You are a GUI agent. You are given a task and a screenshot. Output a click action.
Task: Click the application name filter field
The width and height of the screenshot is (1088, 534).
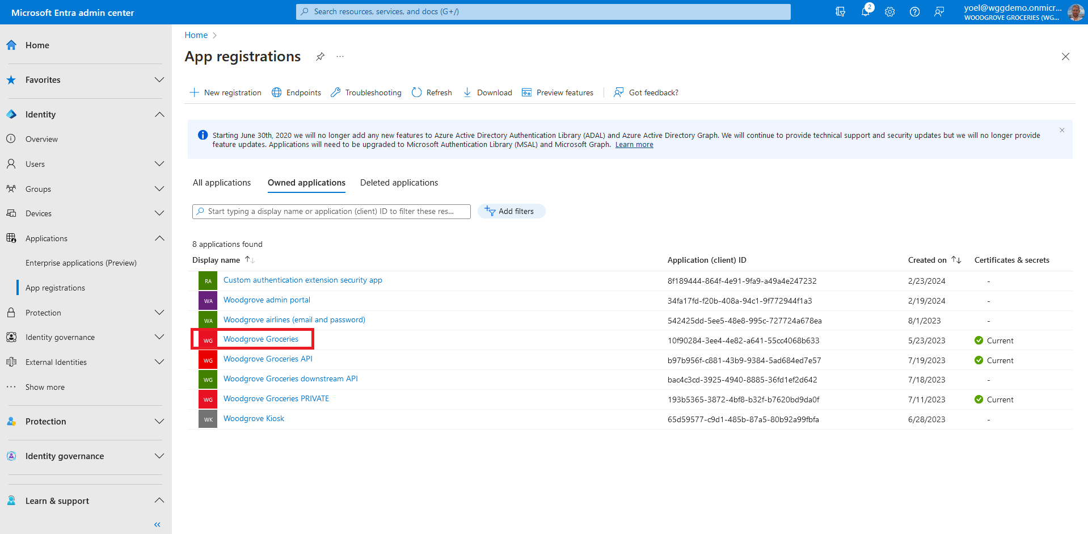331,212
